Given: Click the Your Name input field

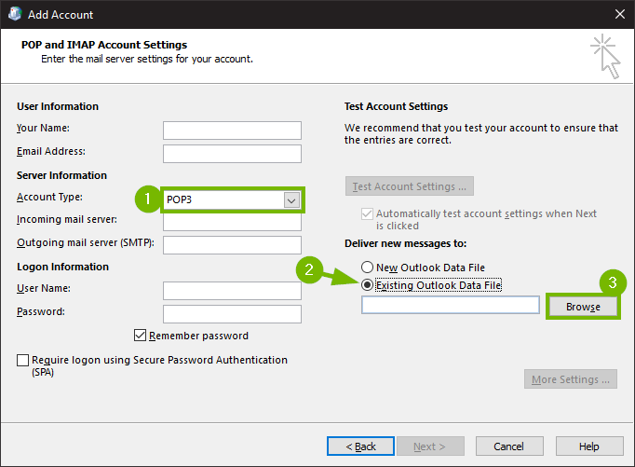Looking at the screenshot, I should [232, 130].
